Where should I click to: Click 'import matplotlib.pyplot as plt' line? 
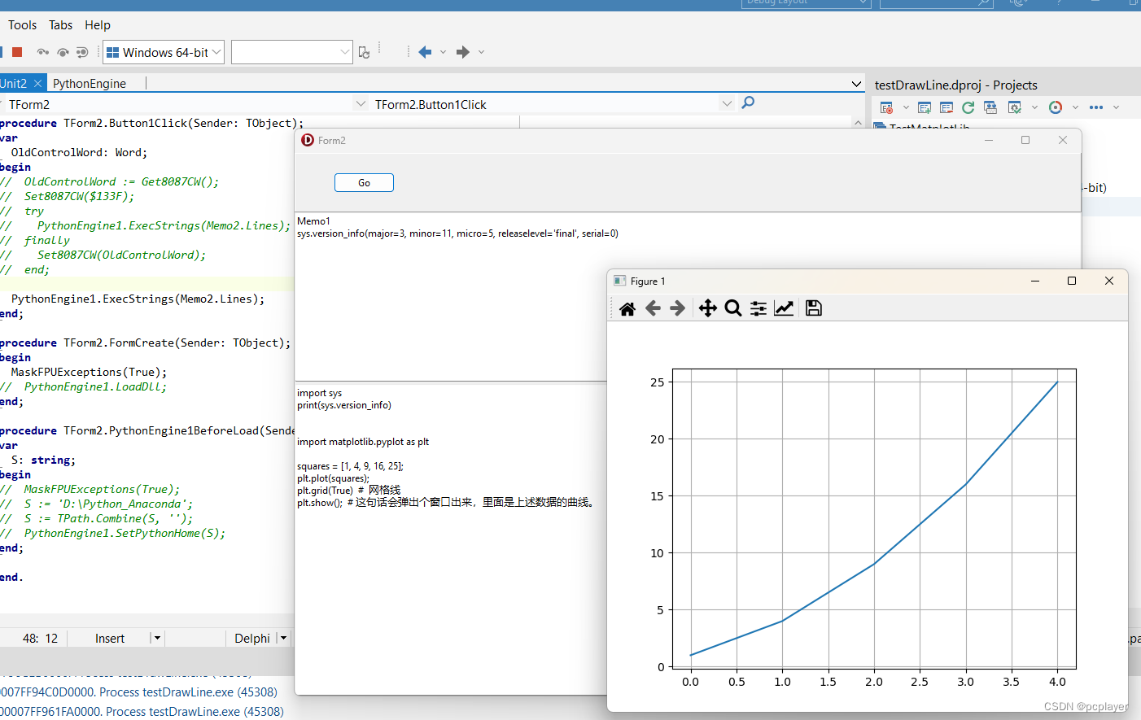tap(363, 442)
